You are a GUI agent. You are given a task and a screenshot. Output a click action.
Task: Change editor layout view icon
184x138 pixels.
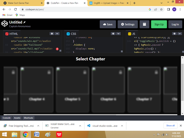tap(144, 24)
